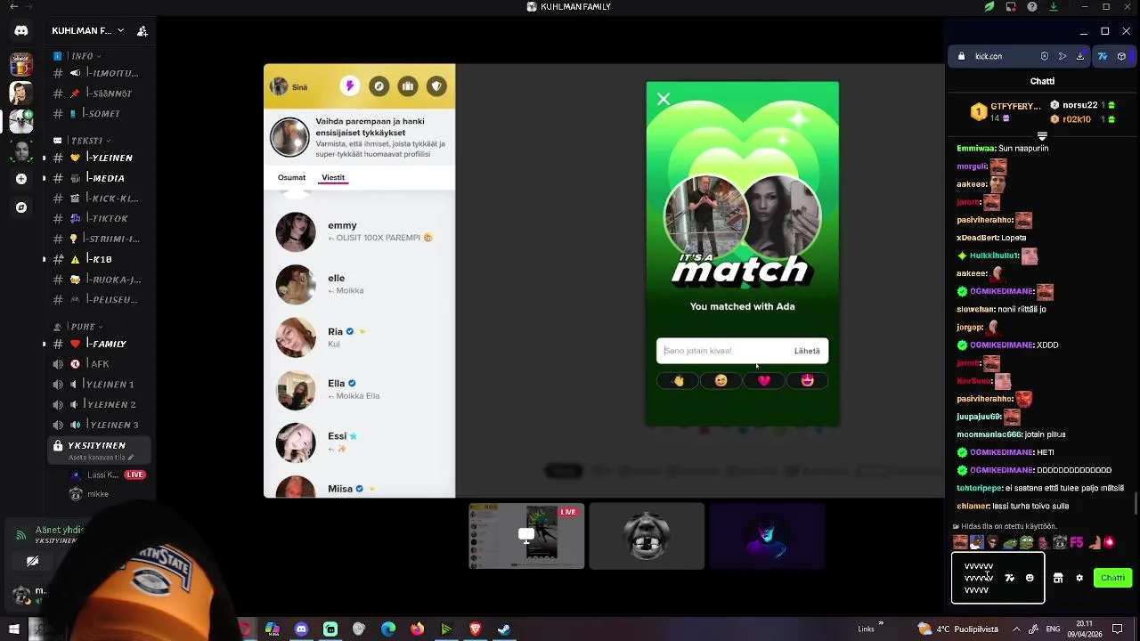1140x641 pixels.
Task: Open the conversation with Essi
Action: [x=360, y=442]
